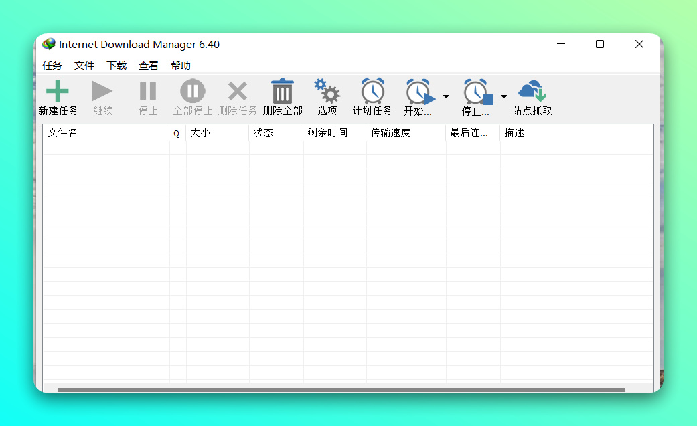
Task: Expand the dropdown arrow beside 开始...
Action: coord(446,96)
